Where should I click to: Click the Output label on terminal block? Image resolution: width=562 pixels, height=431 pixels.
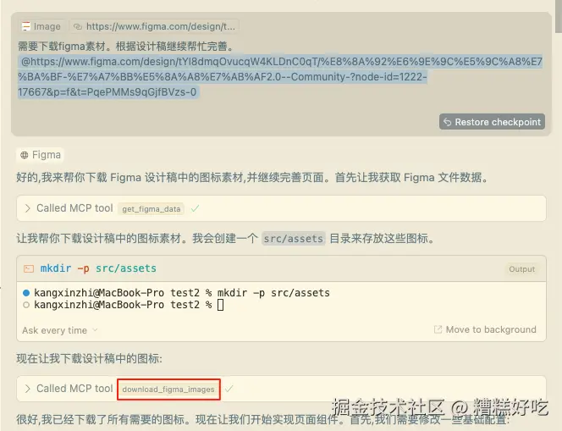click(522, 269)
